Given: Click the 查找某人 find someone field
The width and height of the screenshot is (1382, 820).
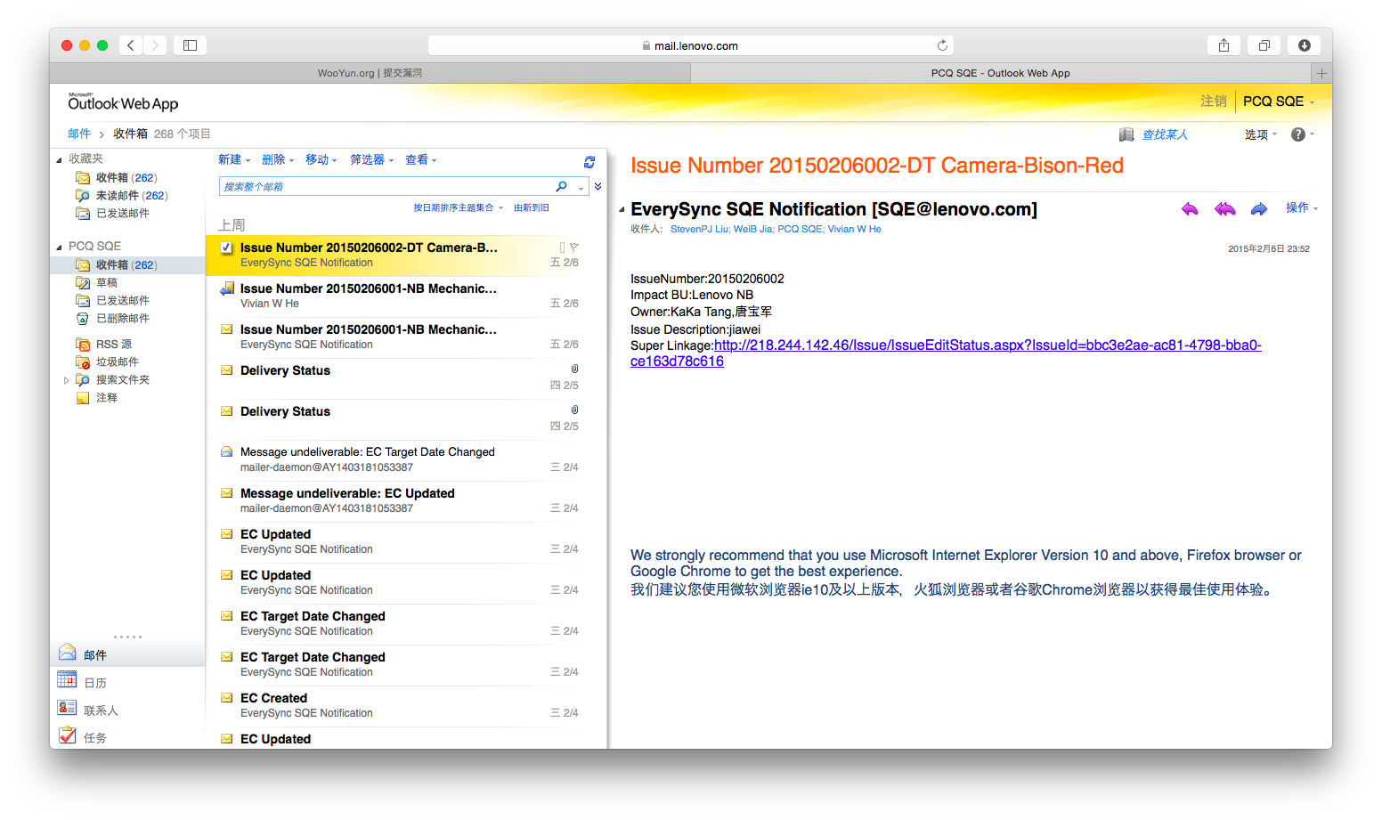Looking at the screenshot, I should point(1165,134).
